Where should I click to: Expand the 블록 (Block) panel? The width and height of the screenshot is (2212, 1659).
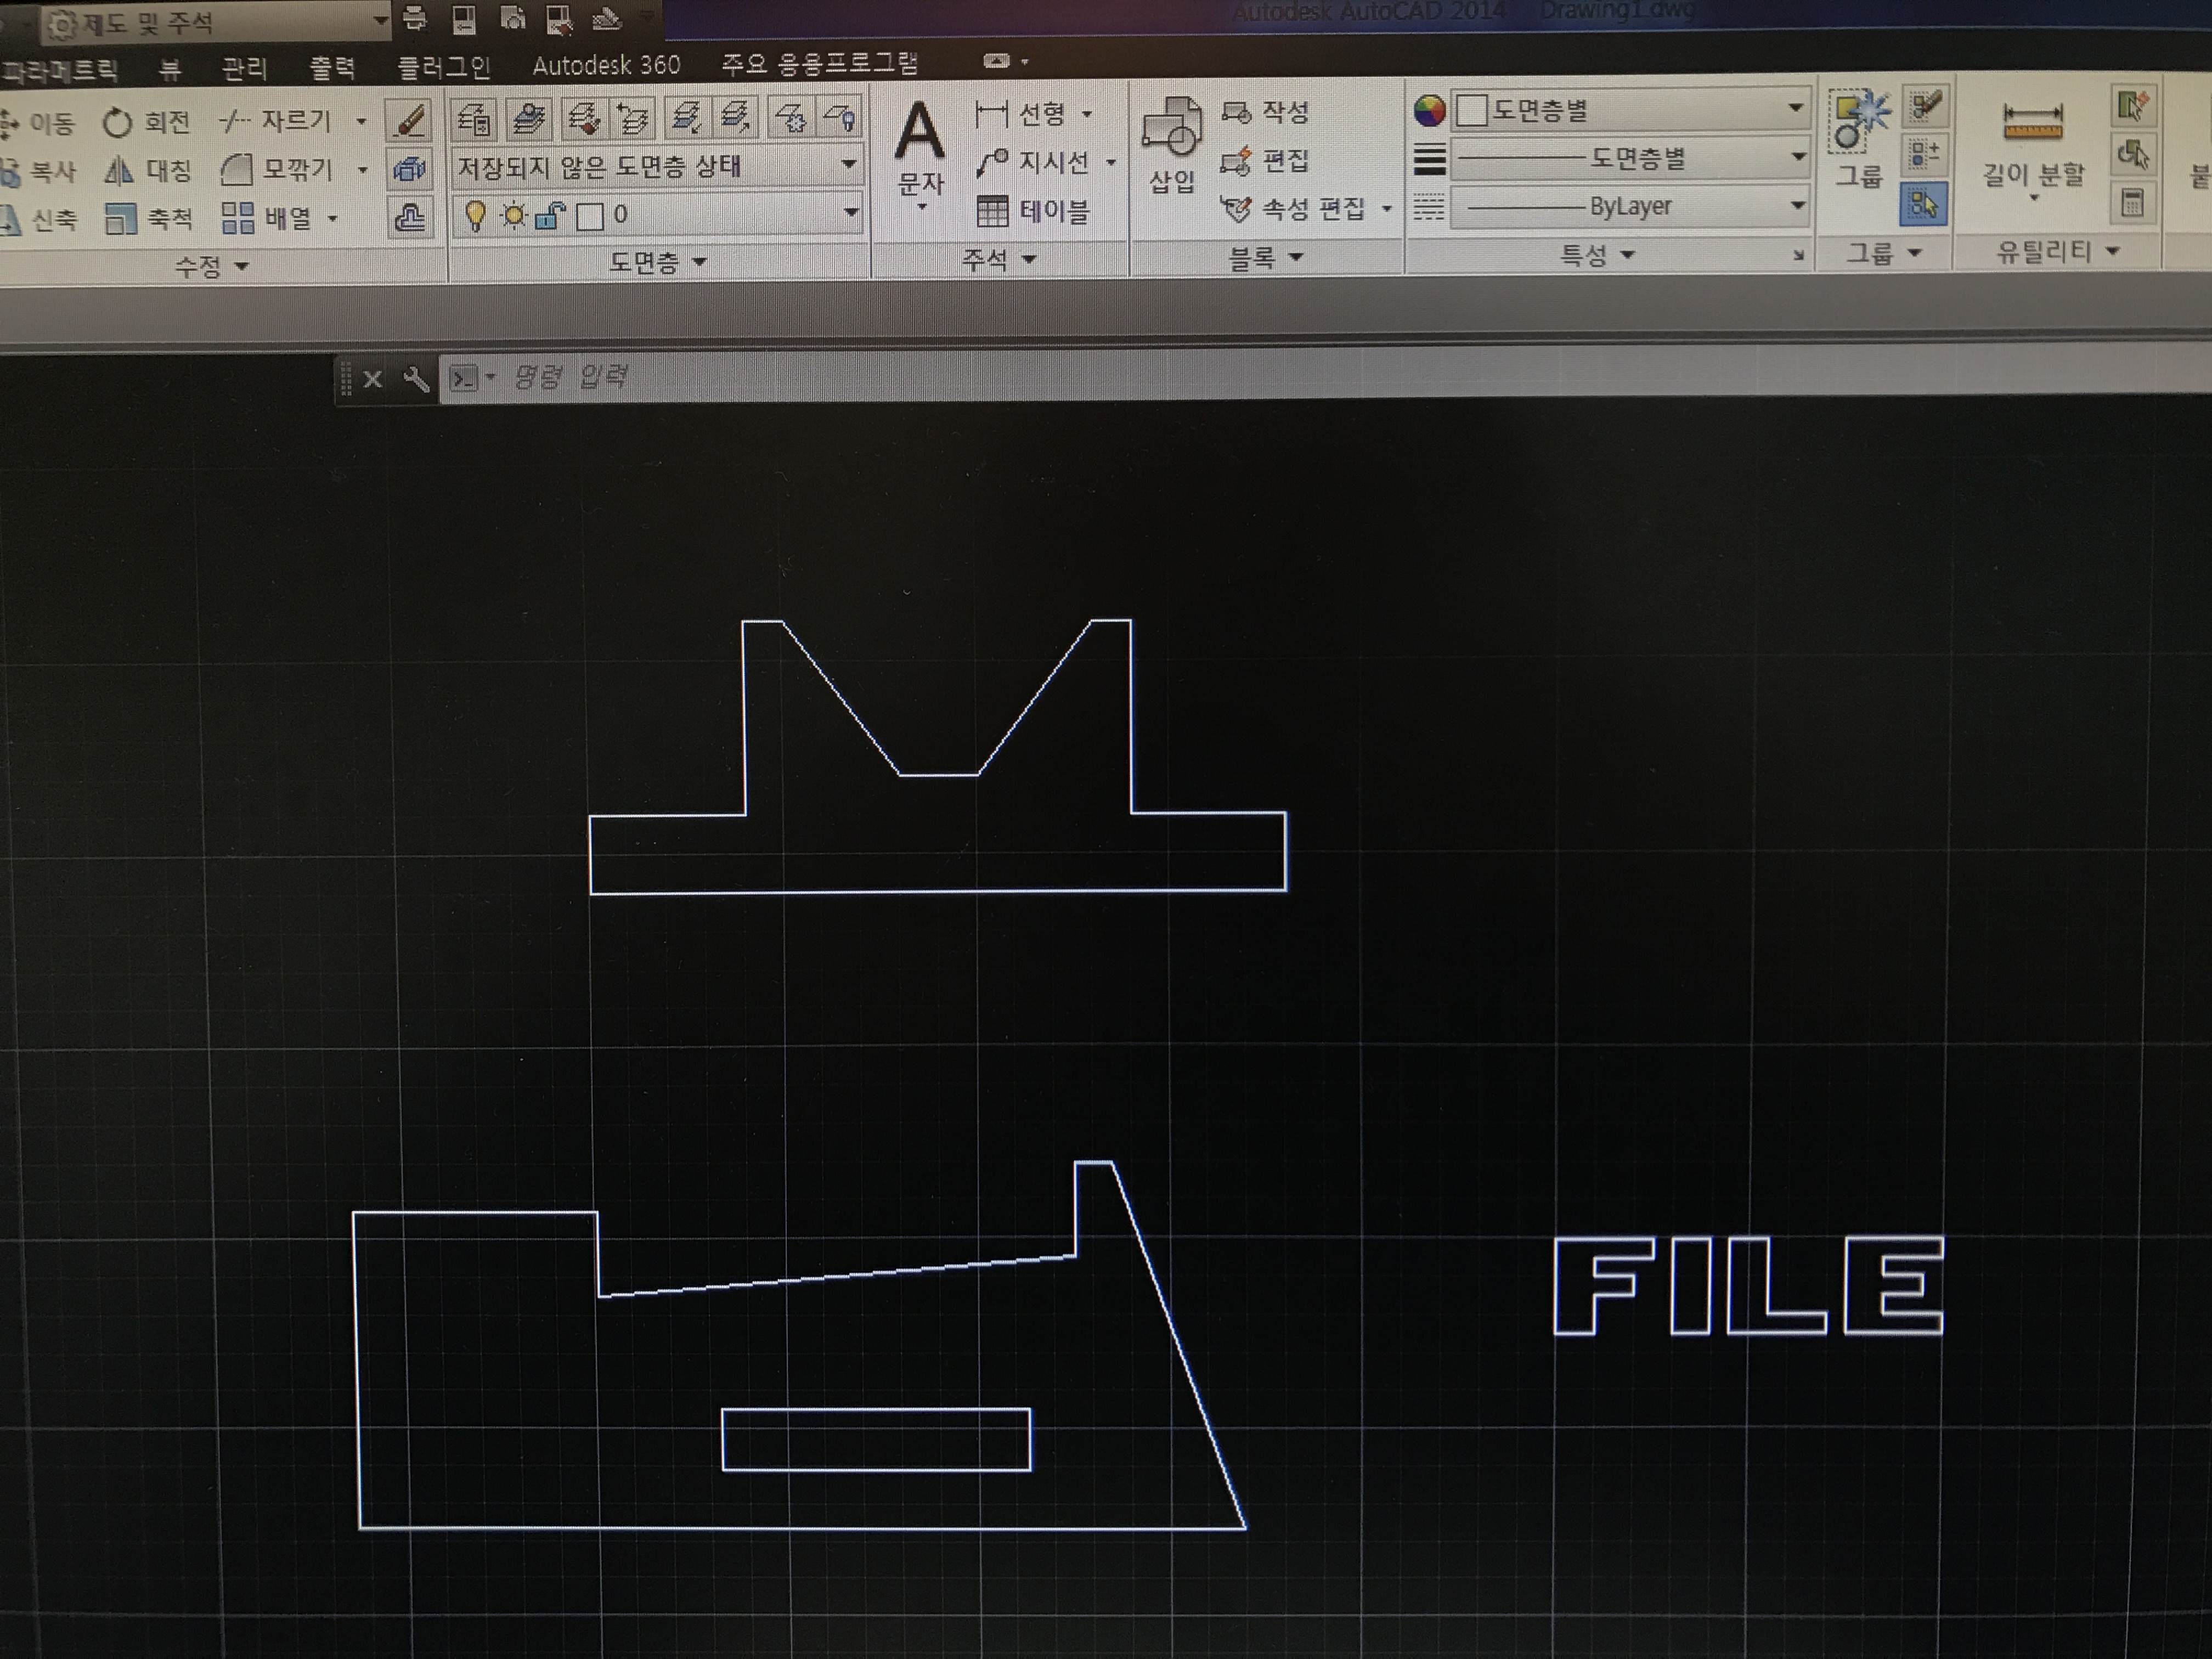(1265, 258)
